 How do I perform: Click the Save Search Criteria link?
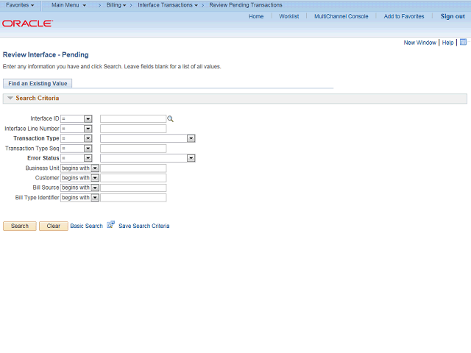[144, 226]
